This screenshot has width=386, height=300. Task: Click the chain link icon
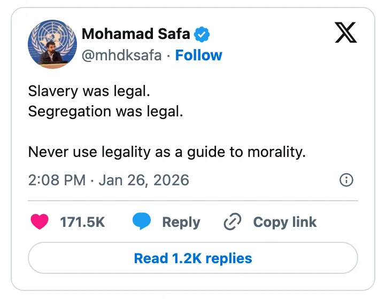(233, 222)
